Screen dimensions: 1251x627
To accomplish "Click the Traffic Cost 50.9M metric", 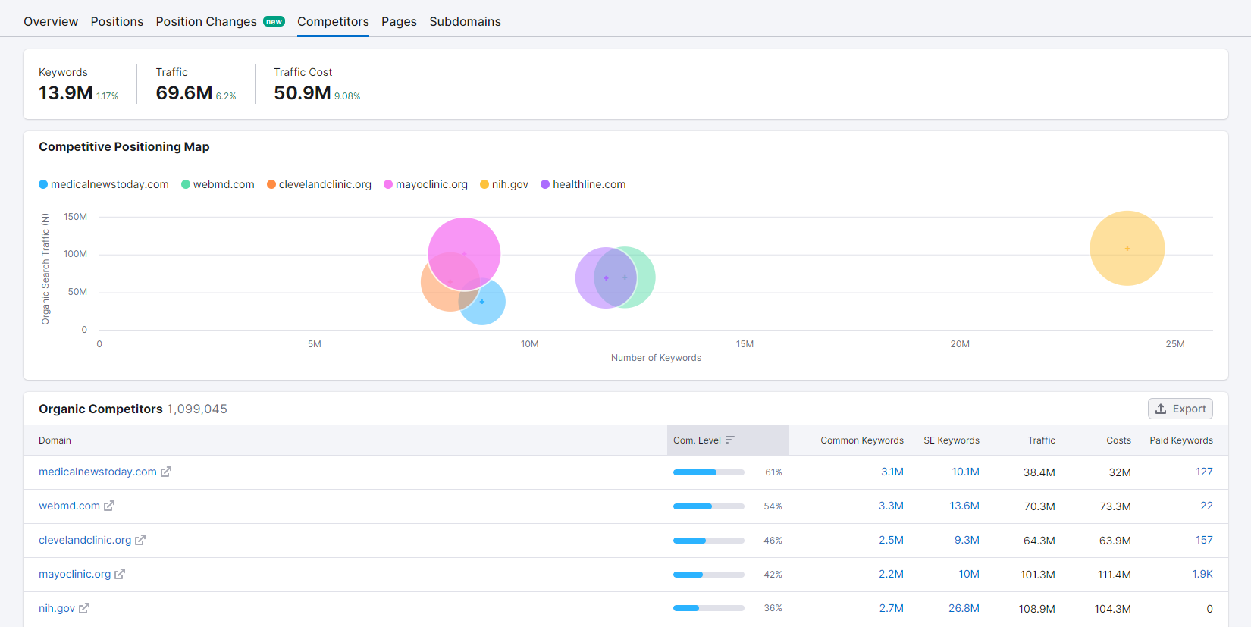I will coord(303,92).
